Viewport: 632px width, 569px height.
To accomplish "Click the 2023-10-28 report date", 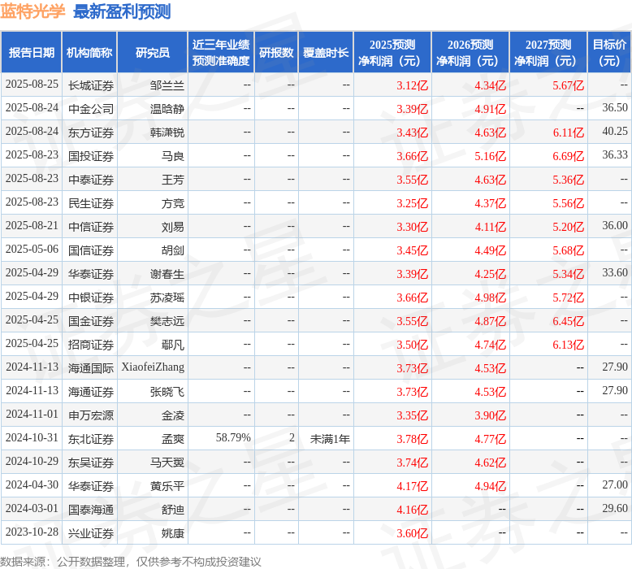I will (x=32, y=532).
